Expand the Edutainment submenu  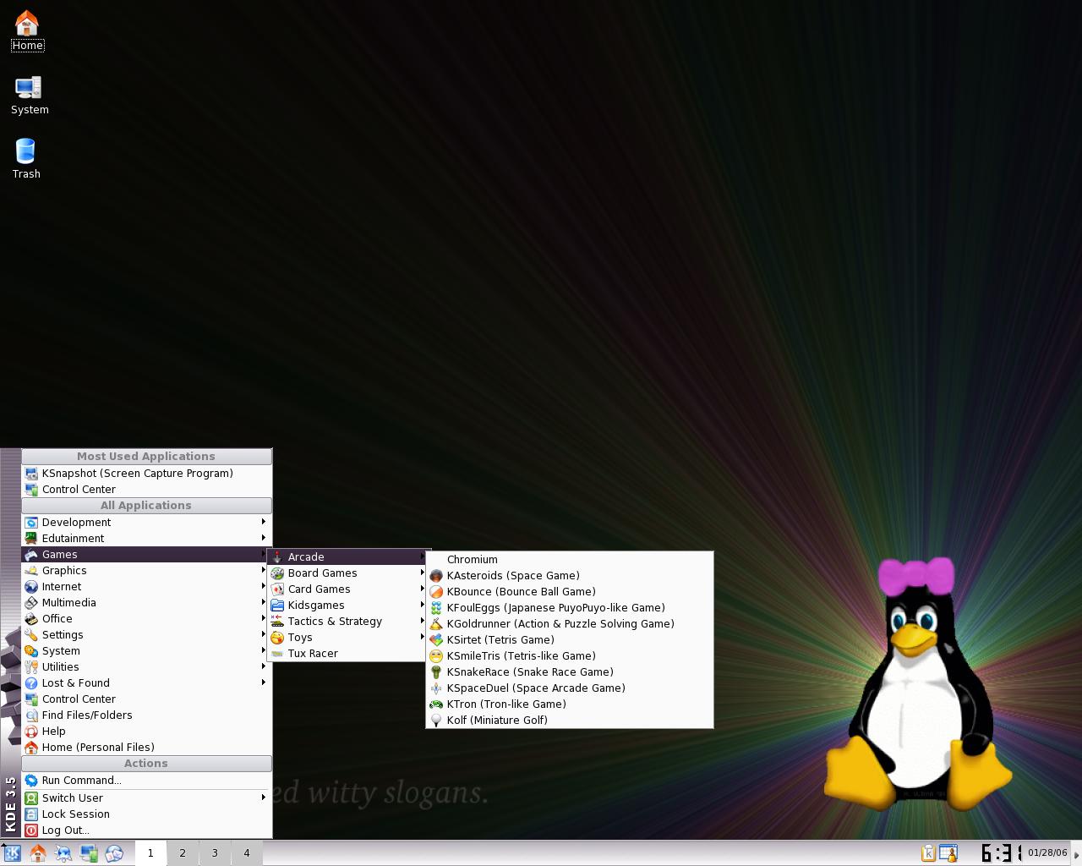[146, 539]
